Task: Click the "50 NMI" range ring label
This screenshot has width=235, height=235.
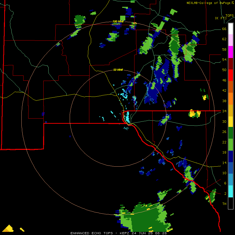Action: (x=118, y=70)
